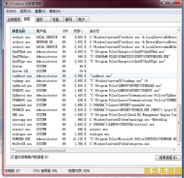Select the winlogon.exe process row
Image resolution: width=184 pixels, height=178 pixels.
click(x=94, y=134)
